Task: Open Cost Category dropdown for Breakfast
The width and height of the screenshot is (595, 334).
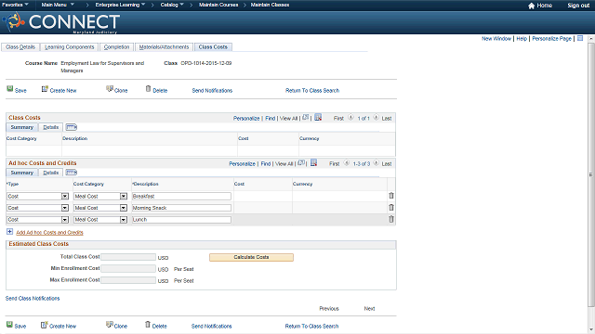Action: [x=124, y=196]
